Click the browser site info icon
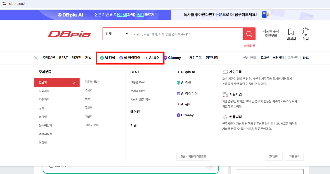 coord(4,4)
